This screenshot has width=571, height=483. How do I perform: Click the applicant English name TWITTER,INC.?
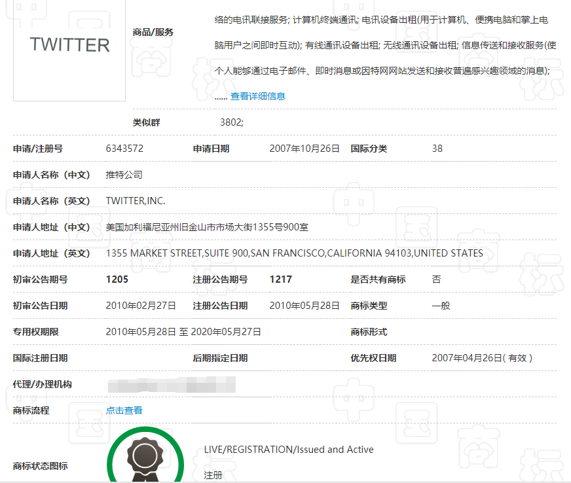click(136, 201)
